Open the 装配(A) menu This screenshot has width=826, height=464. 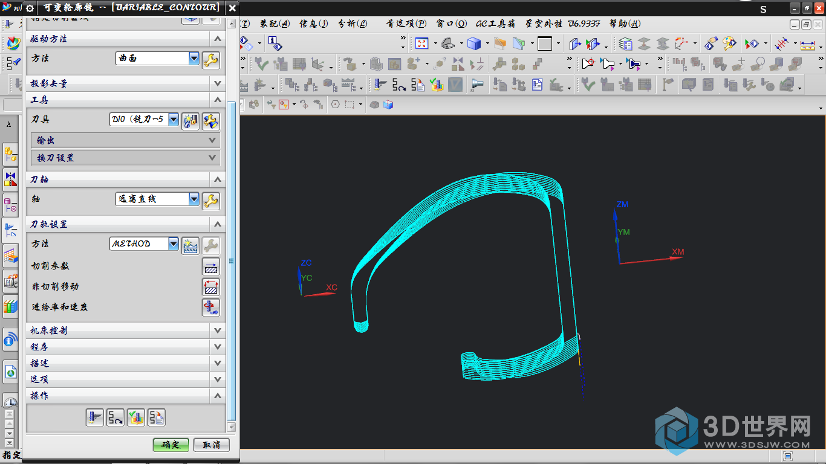275,24
